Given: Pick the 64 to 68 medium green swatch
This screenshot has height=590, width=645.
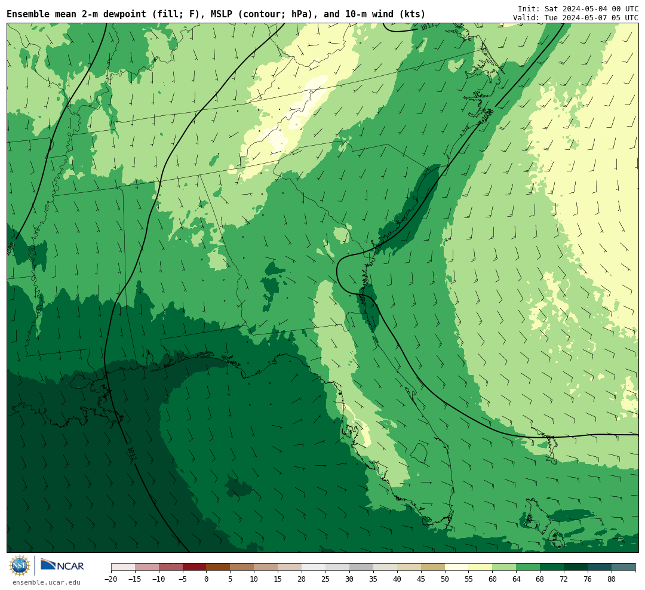Looking at the screenshot, I should 529,567.
